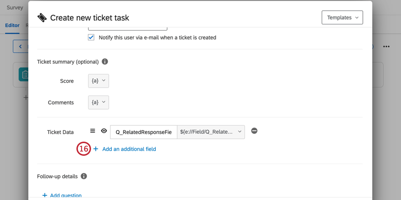Click the ticket icon in the dialog header
This screenshot has height=200, width=401.
click(x=42, y=18)
